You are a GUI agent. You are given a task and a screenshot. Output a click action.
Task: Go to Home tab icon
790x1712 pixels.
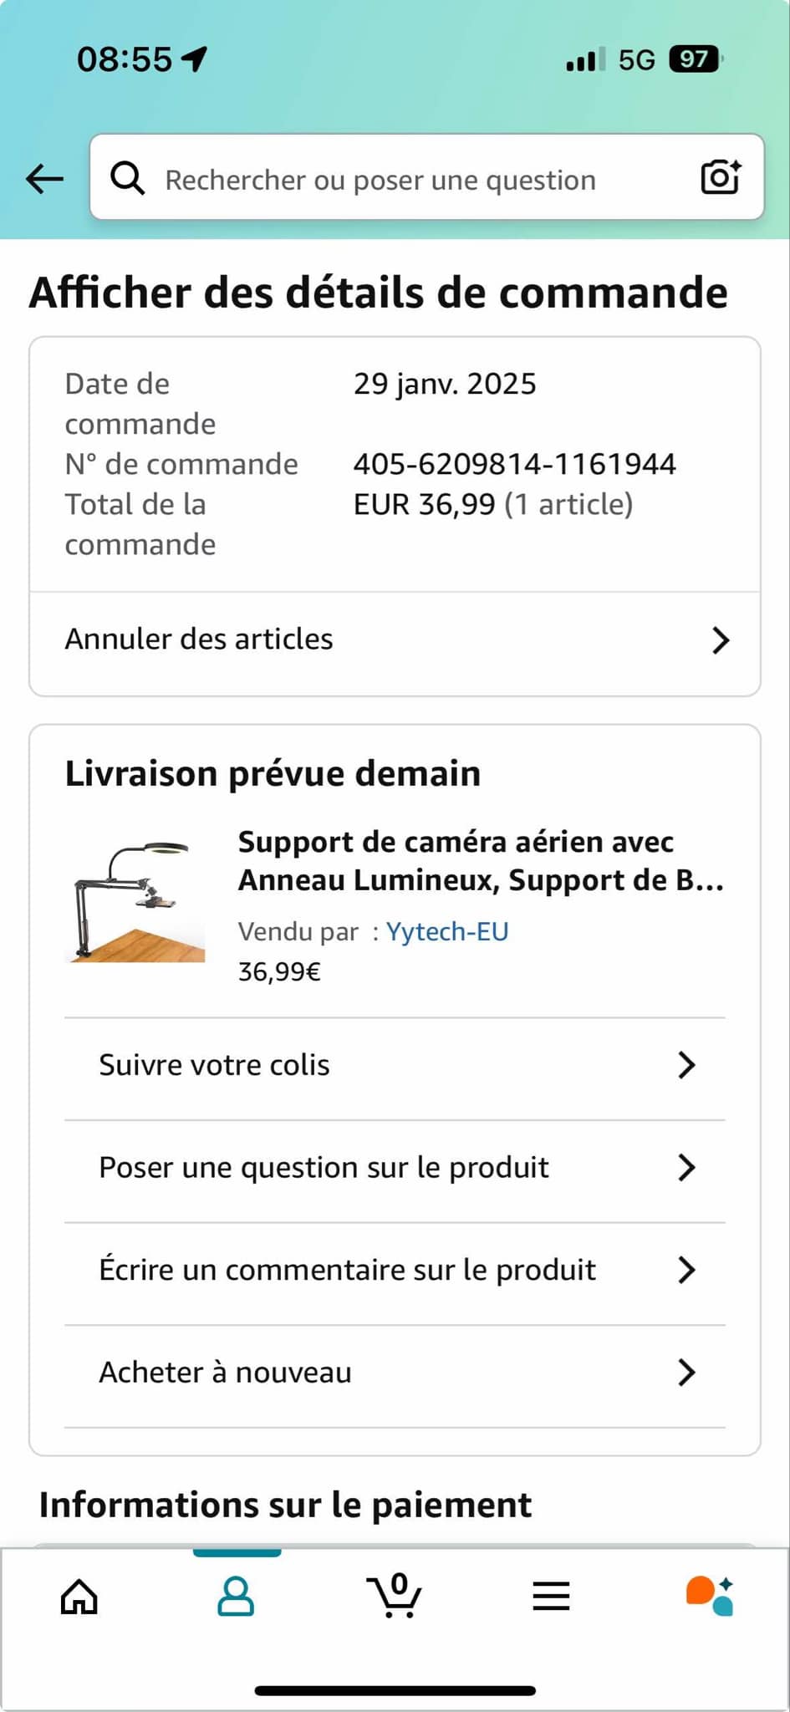(79, 1597)
